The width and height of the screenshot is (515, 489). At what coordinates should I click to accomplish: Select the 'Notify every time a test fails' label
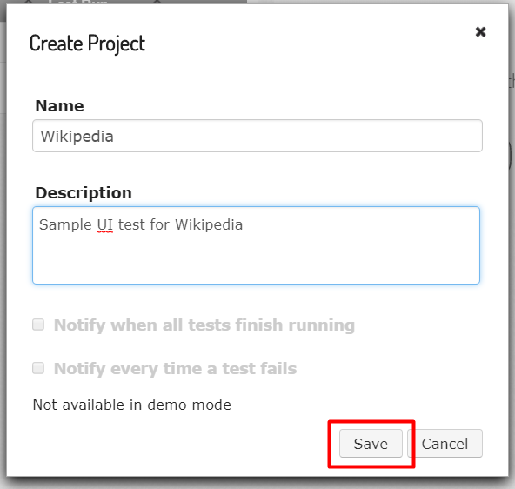[175, 368]
